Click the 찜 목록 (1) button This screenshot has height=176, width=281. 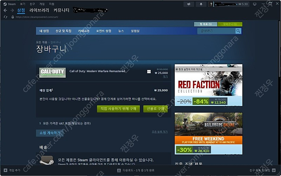tap(205, 24)
